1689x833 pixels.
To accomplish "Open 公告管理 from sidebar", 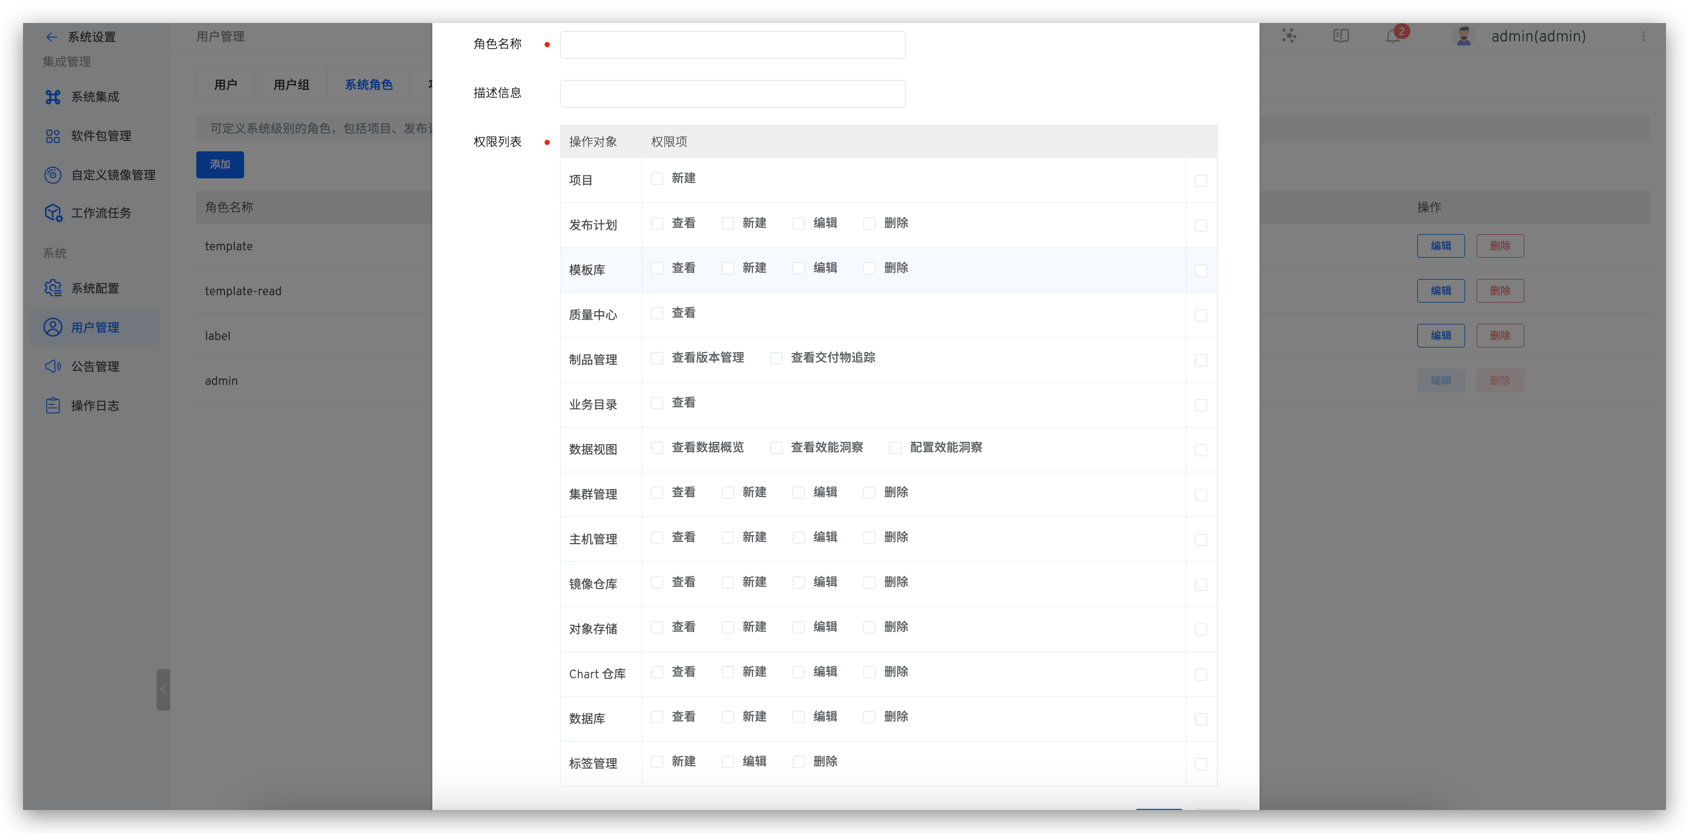I will pos(95,366).
